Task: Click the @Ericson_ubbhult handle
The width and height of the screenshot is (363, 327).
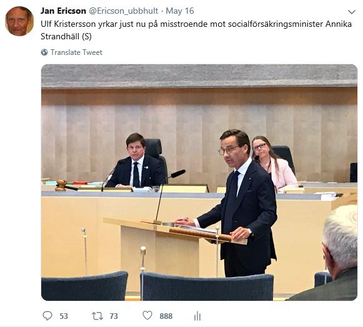Action: click(x=124, y=11)
